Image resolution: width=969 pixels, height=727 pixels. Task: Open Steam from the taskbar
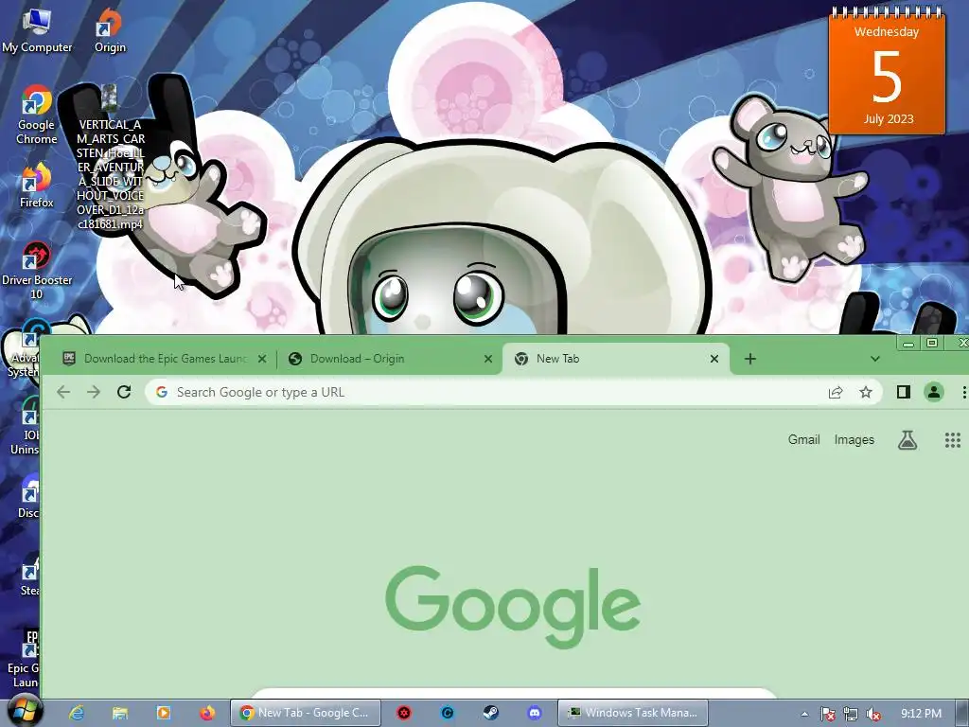(x=491, y=713)
